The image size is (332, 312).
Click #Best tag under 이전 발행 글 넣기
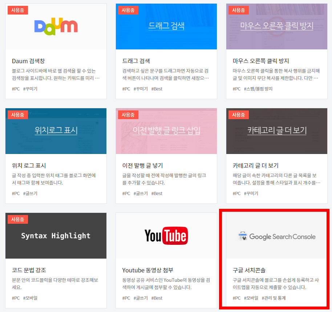157,194
